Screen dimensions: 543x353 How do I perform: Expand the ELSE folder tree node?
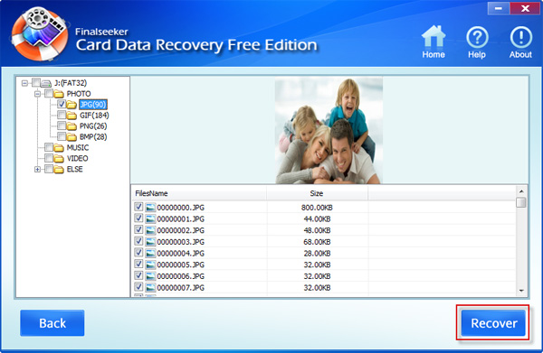click(37, 169)
